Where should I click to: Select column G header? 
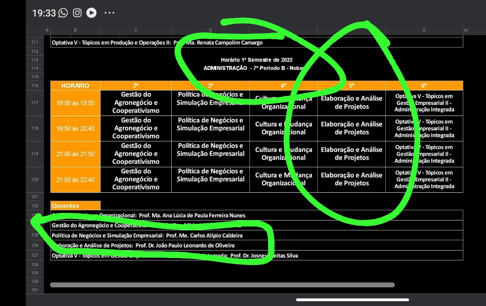point(424,30)
